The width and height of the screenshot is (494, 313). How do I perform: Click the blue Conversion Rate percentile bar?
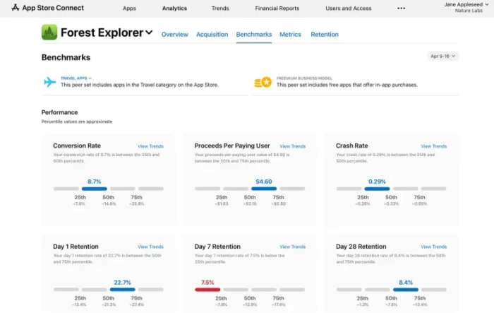click(x=94, y=189)
